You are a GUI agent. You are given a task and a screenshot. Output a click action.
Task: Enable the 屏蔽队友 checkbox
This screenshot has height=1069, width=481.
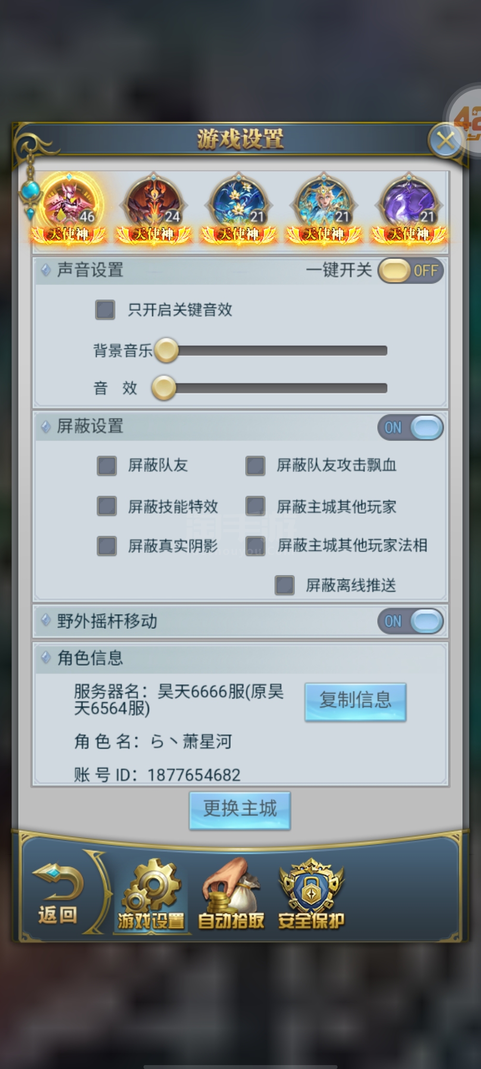click(x=107, y=466)
